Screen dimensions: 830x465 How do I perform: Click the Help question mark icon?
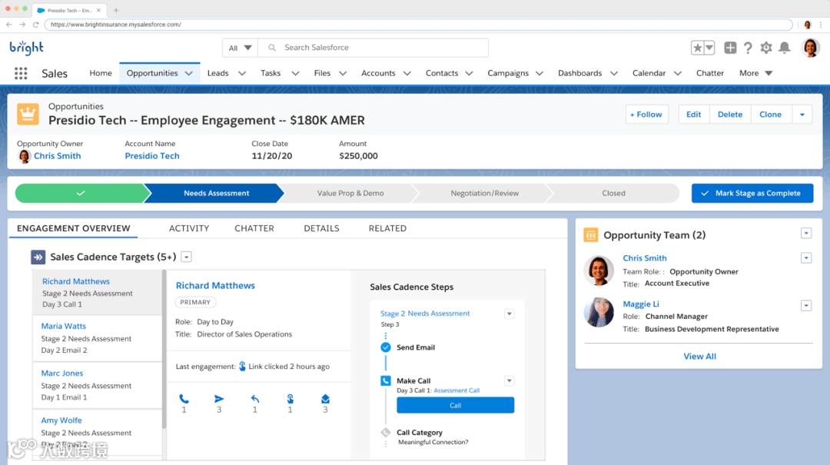tap(748, 48)
